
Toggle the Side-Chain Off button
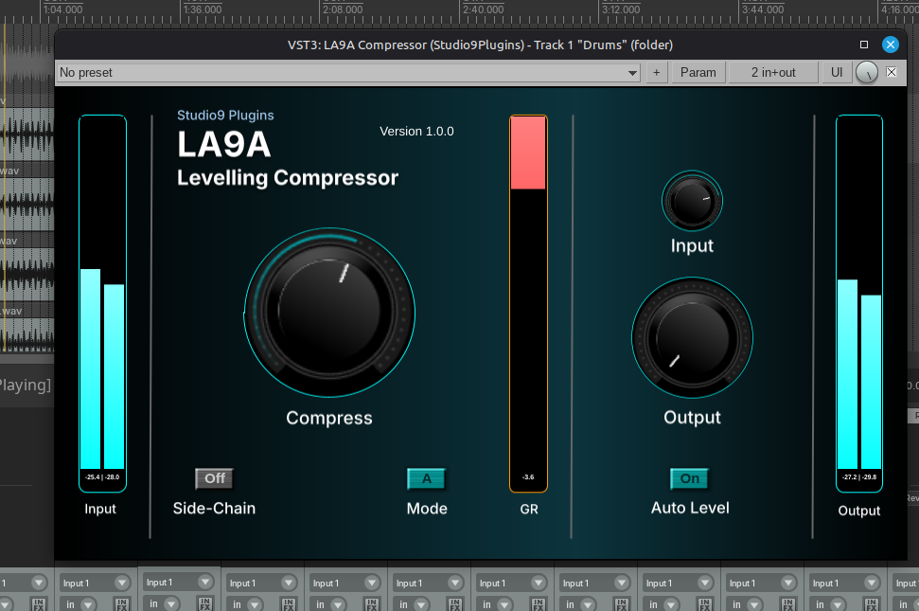[215, 478]
